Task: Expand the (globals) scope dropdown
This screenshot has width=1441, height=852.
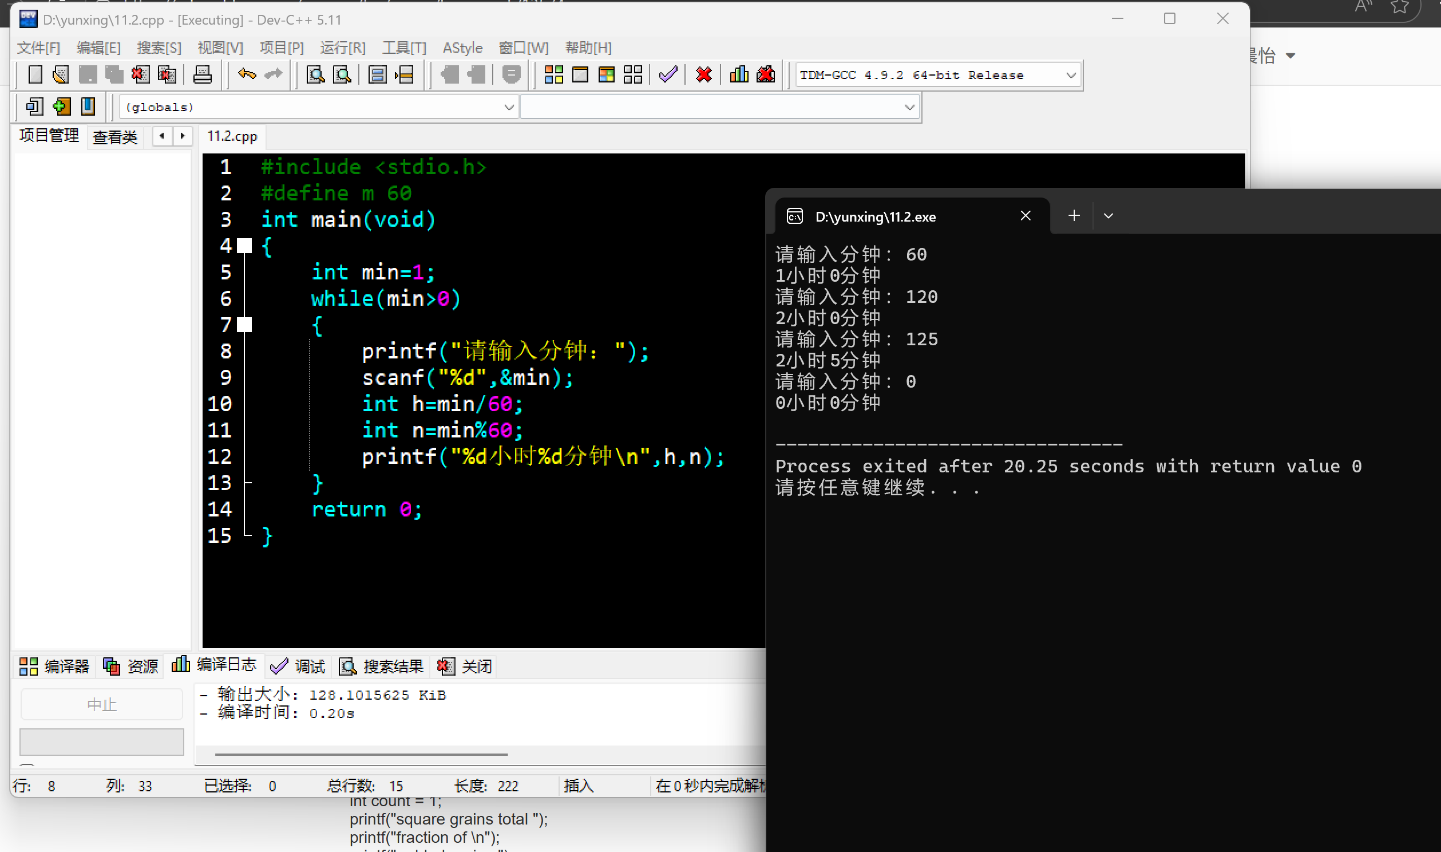Action: click(508, 108)
